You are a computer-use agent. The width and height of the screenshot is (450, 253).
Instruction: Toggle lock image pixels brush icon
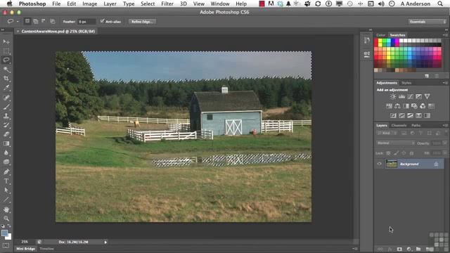coord(396,153)
